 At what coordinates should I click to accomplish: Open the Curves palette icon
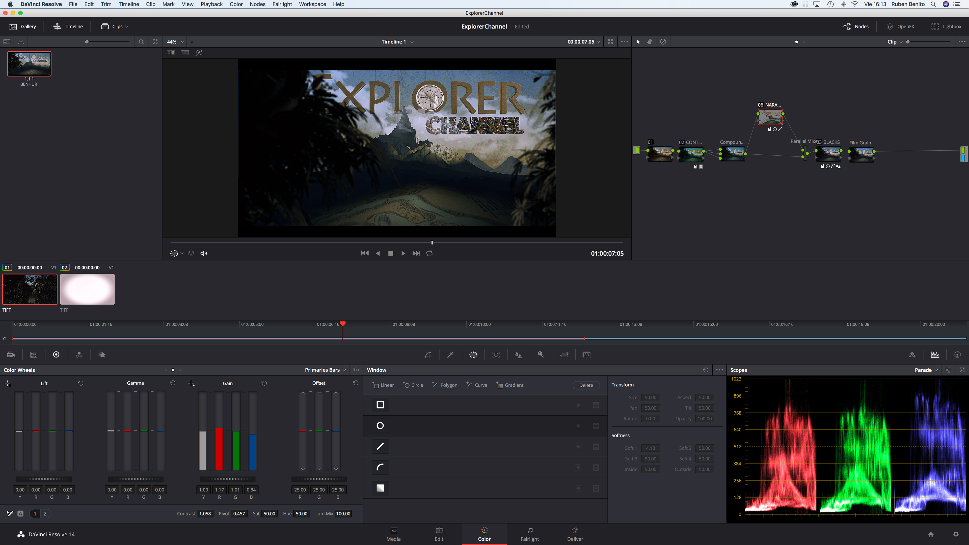point(428,355)
